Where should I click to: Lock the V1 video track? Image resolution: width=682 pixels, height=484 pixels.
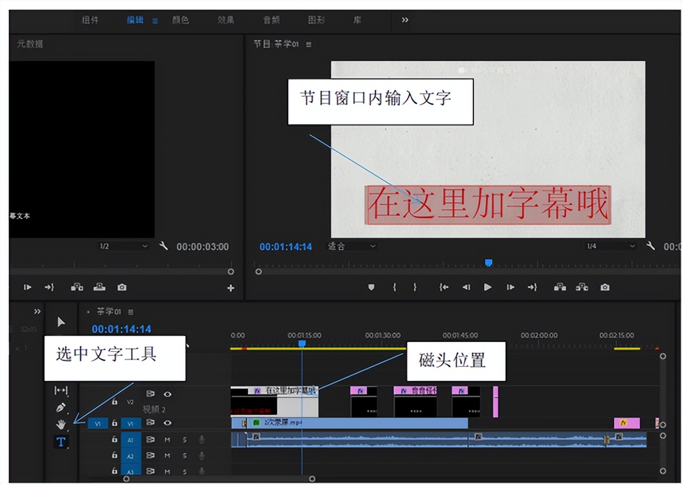coord(115,423)
